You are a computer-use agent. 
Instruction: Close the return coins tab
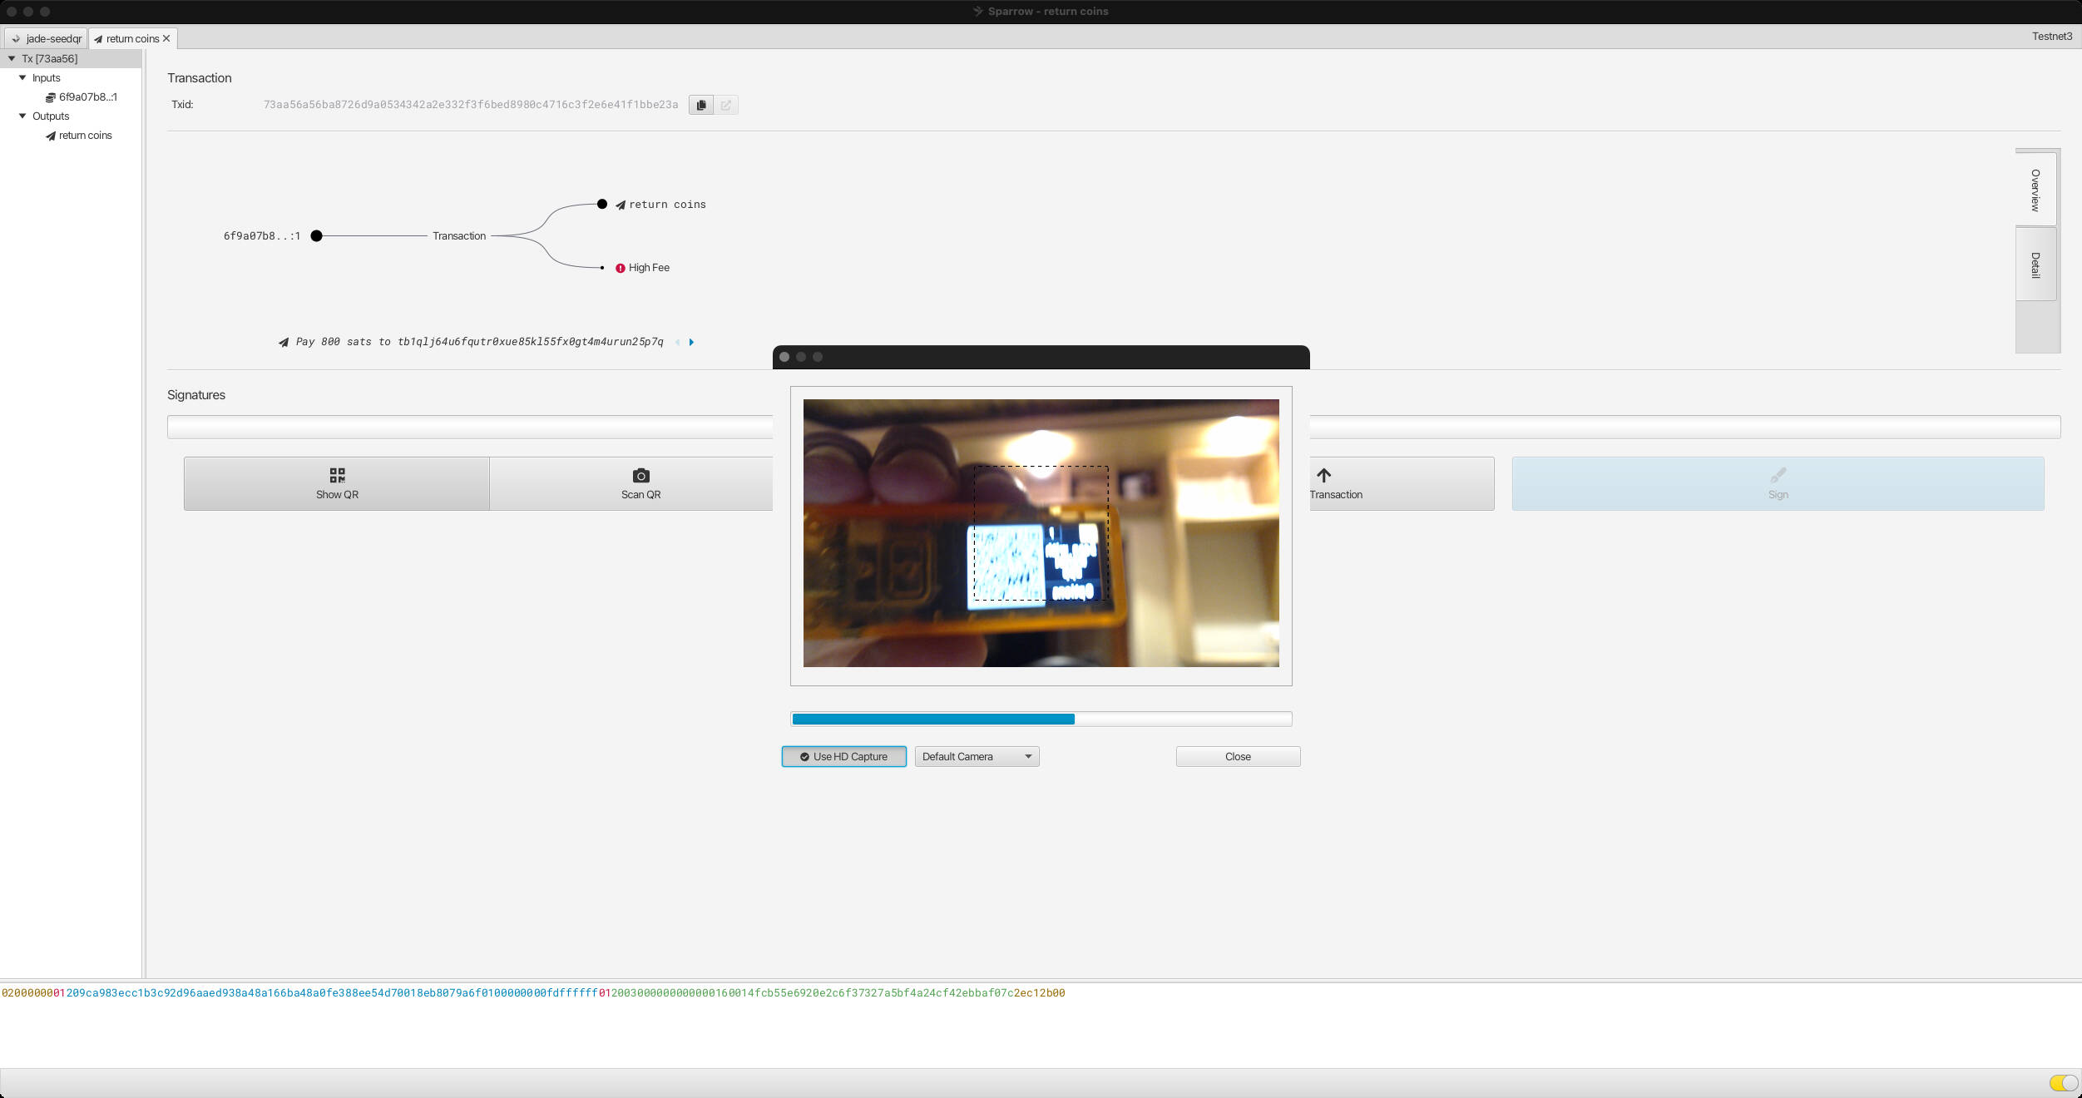[166, 38]
